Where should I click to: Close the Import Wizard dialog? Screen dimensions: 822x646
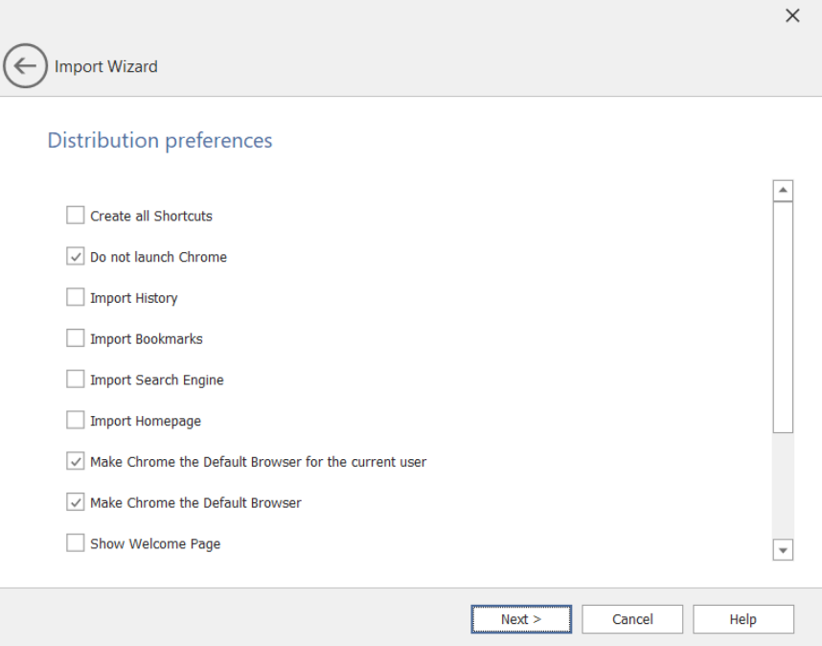coord(792,15)
